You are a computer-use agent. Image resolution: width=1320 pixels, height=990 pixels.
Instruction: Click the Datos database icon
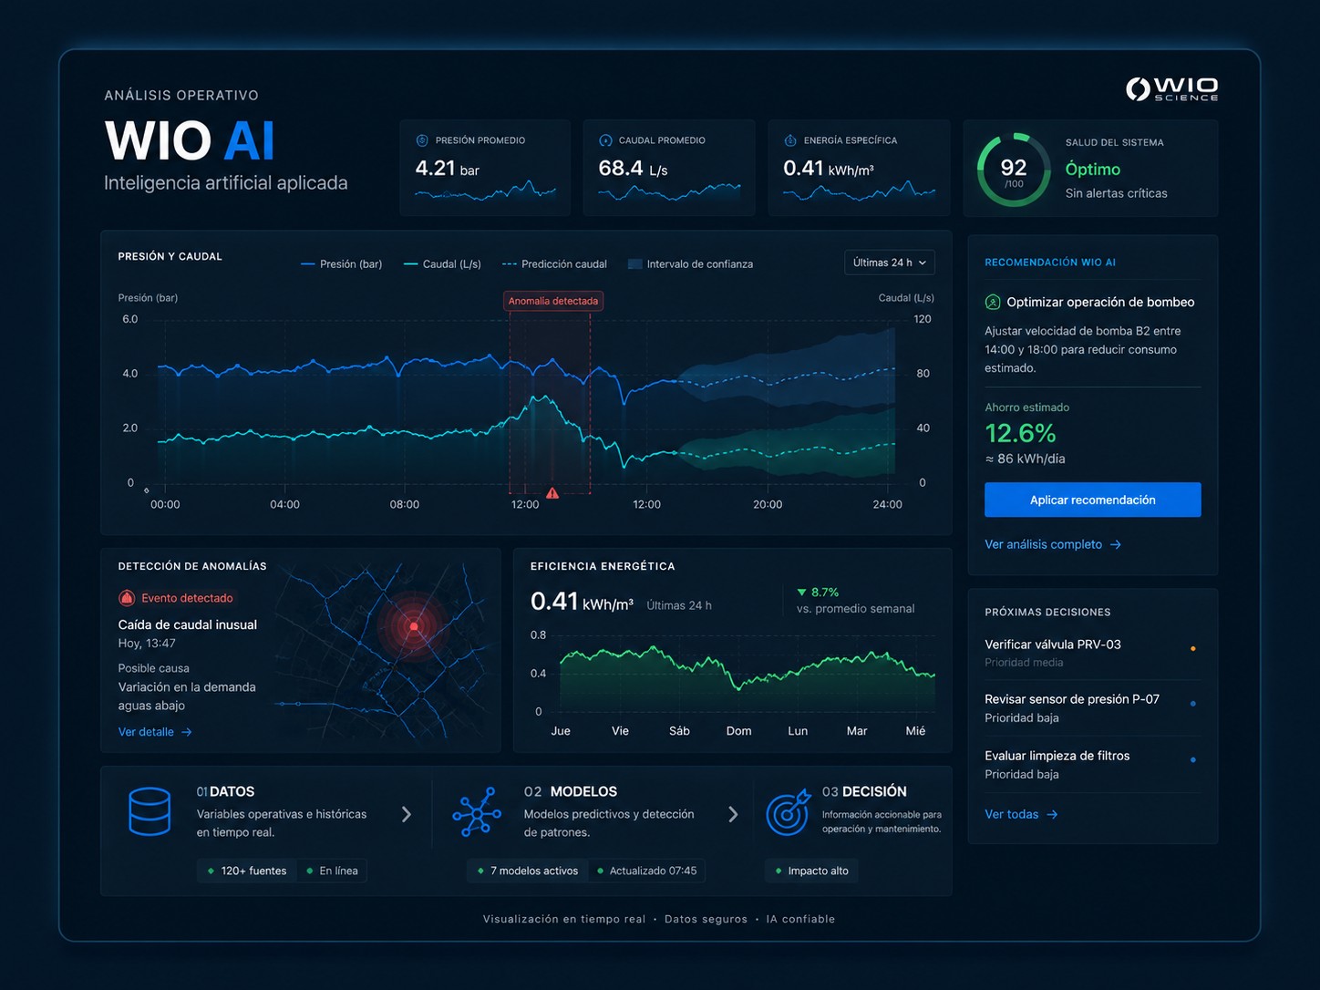coord(150,811)
